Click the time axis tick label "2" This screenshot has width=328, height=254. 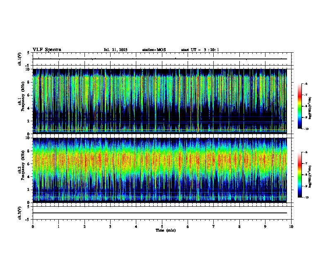[x=84, y=227]
